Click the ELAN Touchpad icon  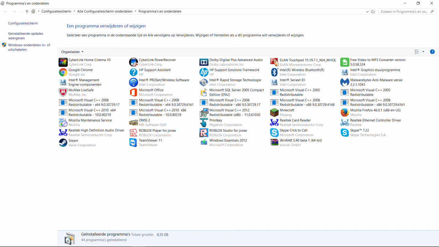(274, 62)
